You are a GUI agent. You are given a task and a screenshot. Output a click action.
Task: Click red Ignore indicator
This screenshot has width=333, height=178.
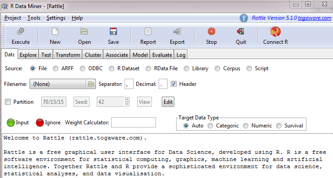40,123
